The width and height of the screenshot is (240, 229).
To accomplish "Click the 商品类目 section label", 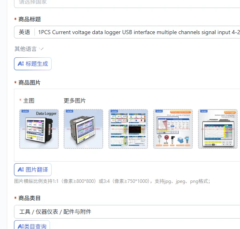I will point(30,198).
